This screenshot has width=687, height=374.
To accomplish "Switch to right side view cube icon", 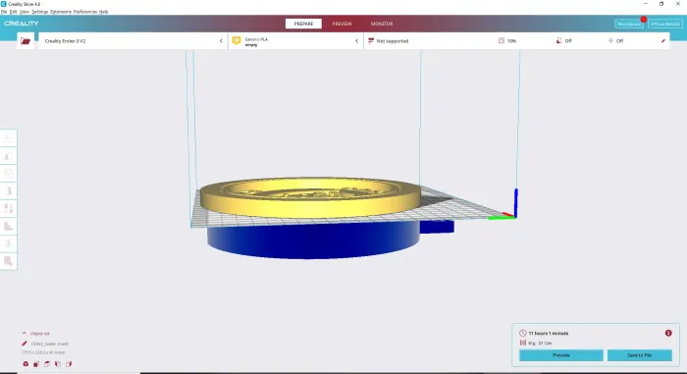I will click(x=69, y=364).
